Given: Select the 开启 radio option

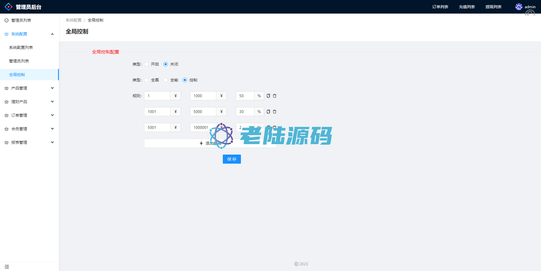Looking at the screenshot, I should (146, 64).
